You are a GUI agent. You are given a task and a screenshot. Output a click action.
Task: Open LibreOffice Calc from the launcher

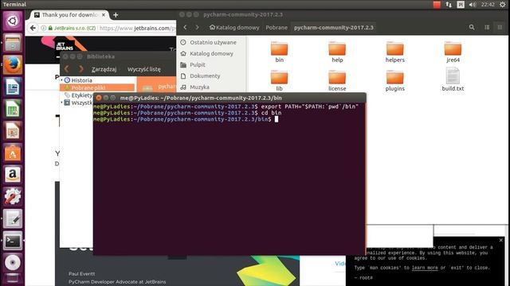(13, 109)
